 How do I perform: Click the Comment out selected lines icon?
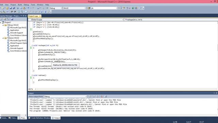click(19, 12)
